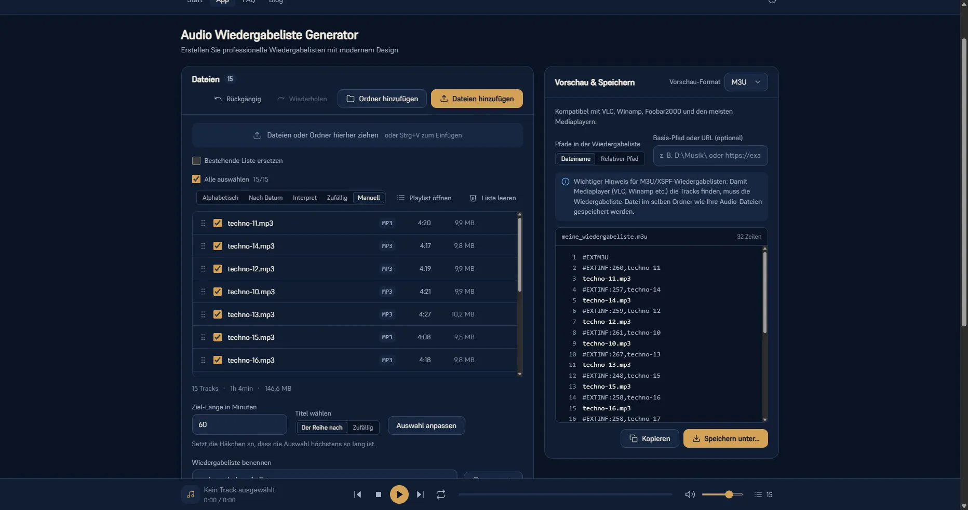Click the page scrollbar down arrow

[x=964, y=506]
